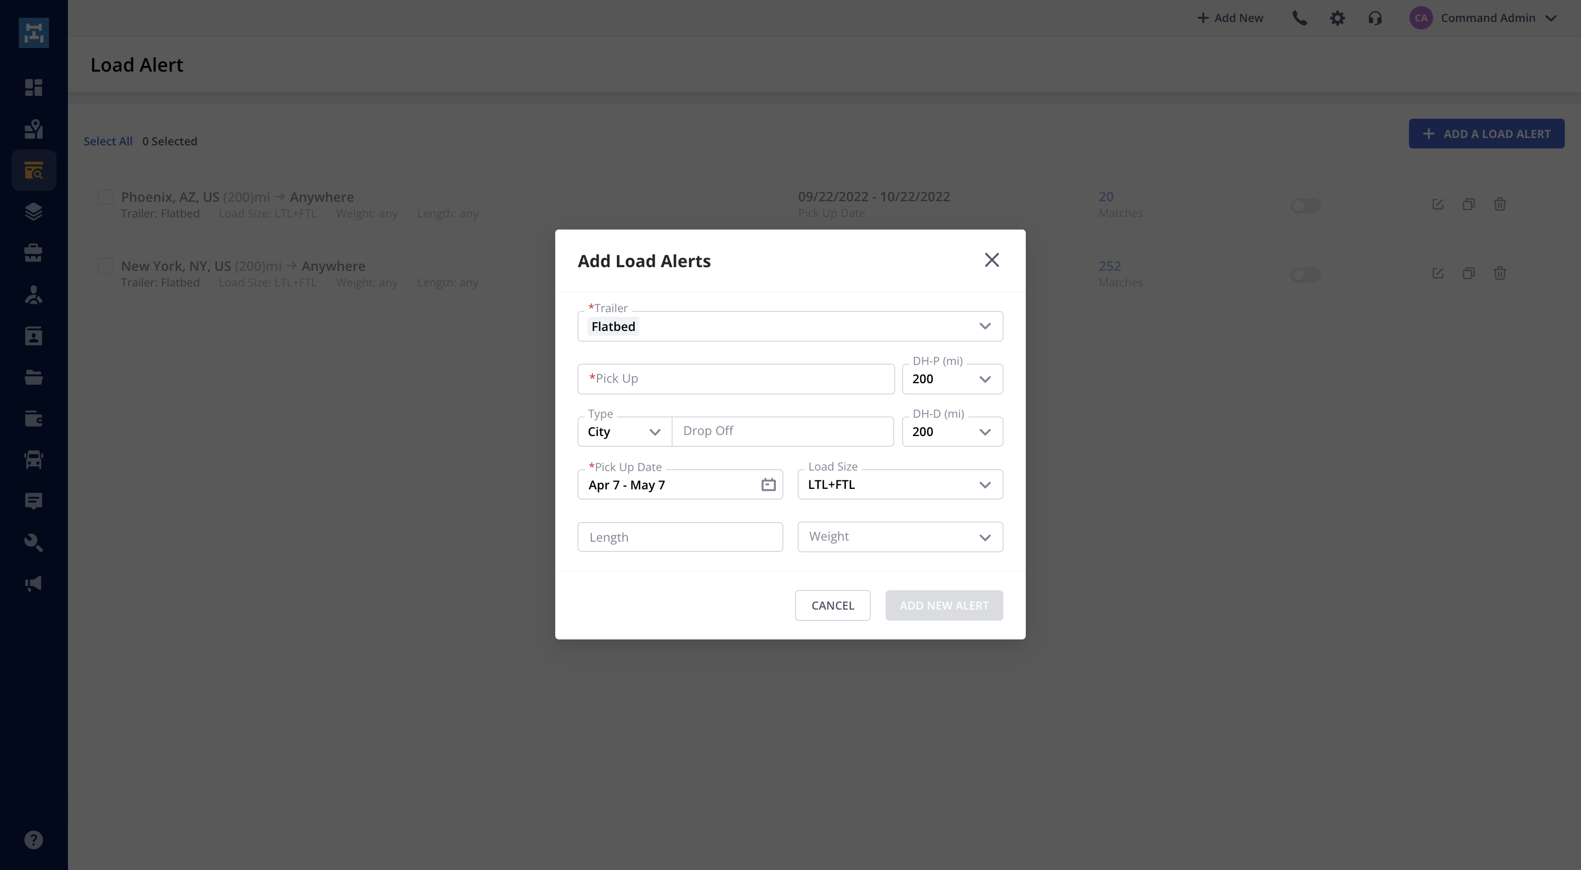The image size is (1581, 870).
Task: Open the DH-P (mi) dropdown
Action: tap(952, 379)
